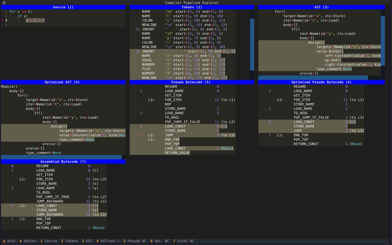
Task: Click the current-line arrow marker beside source line 3
Action: coord(2,20)
